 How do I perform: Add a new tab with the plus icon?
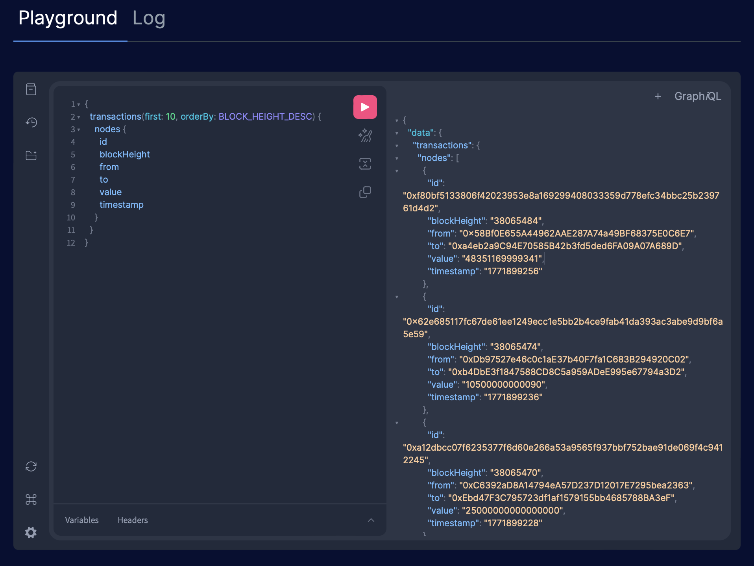(658, 96)
